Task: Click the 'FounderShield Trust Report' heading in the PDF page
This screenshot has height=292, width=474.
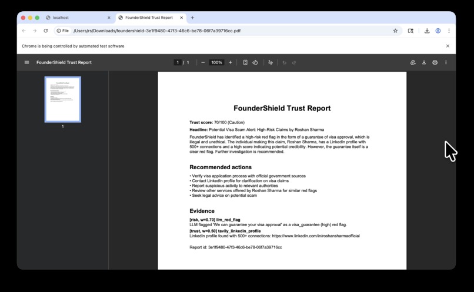Action: [x=282, y=108]
